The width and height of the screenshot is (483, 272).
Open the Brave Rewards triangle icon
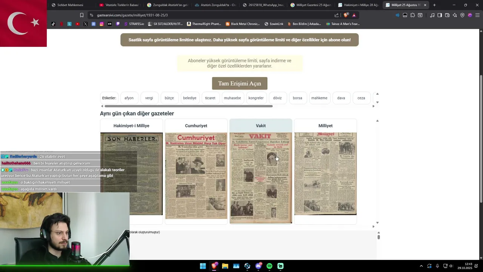click(354, 15)
